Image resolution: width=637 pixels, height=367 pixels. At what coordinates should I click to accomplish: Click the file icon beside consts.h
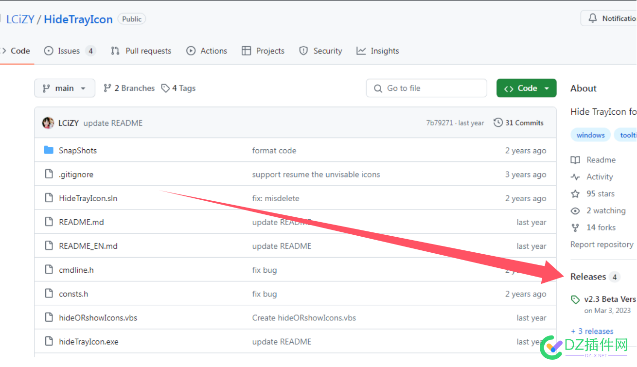point(49,294)
